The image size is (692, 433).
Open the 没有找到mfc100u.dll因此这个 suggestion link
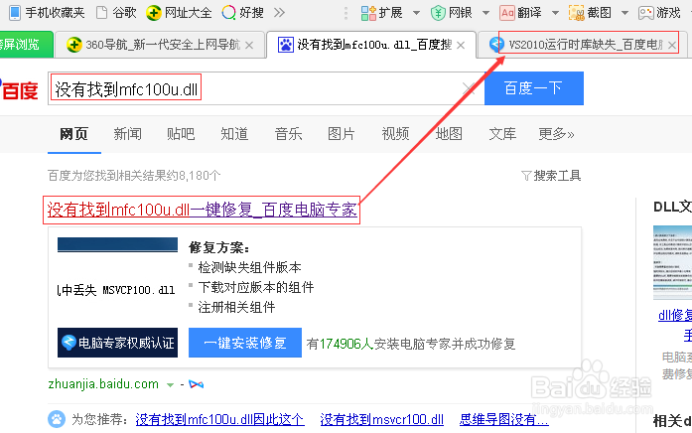tap(219, 419)
